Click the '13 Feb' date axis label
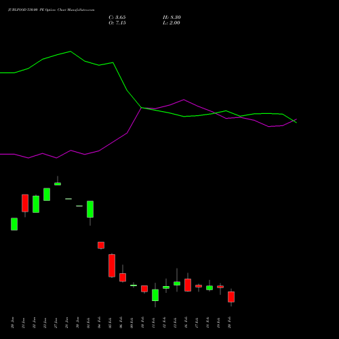339x339 pixels. pyautogui.click(x=176, y=323)
